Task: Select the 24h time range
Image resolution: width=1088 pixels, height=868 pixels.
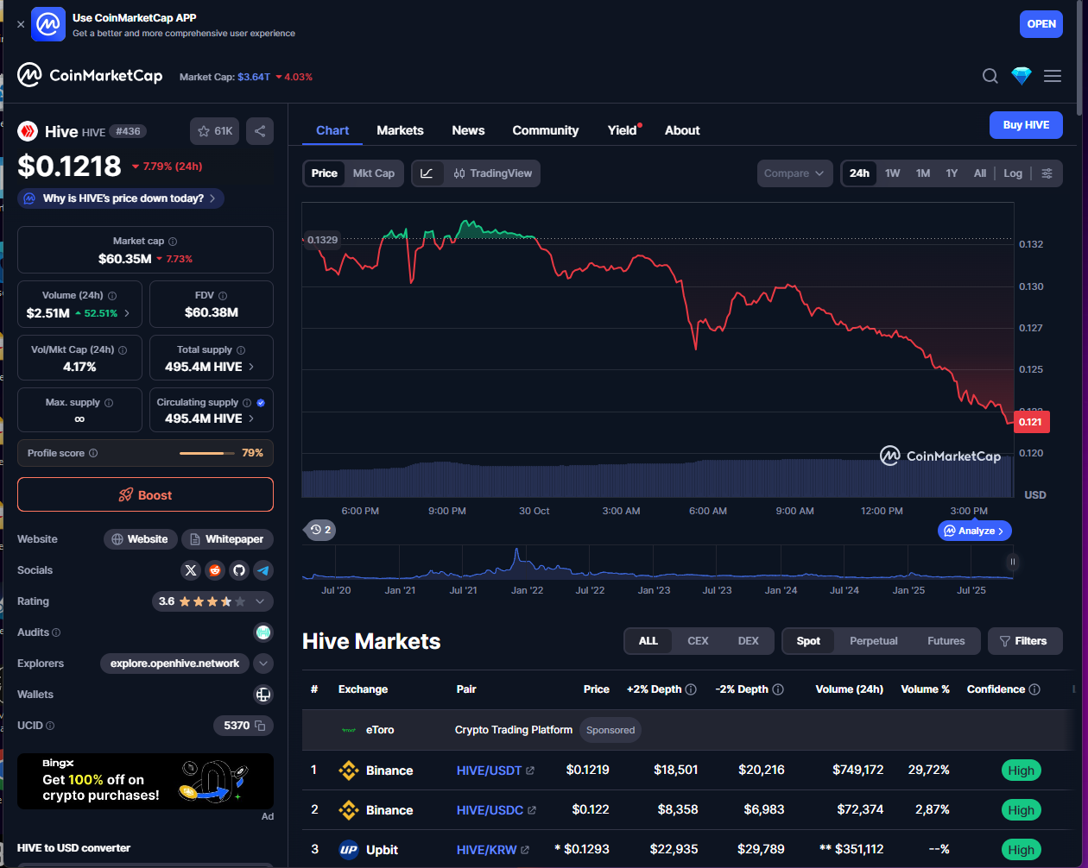Action: click(x=859, y=173)
